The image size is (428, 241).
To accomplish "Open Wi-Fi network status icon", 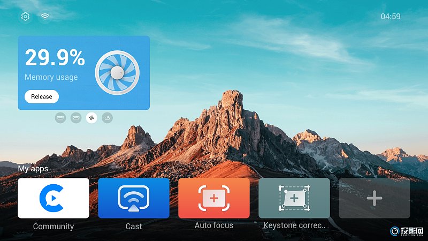I will pyautogui.click(x=45, y=17).
